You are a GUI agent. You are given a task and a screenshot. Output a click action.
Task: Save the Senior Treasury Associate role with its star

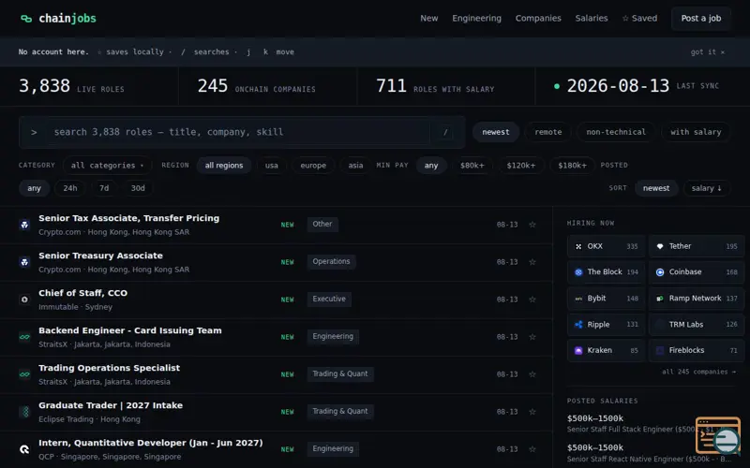pyautogui.click(x=532, y=262)
